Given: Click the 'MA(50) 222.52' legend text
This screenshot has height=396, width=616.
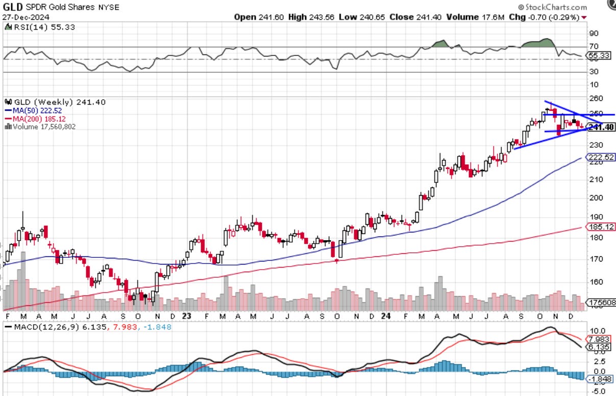Looking at the screenshot, I should (x=36, y=110).
